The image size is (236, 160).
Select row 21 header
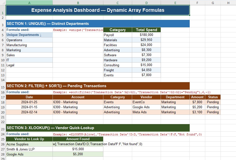pyautogui.click(x=3, y=117)
